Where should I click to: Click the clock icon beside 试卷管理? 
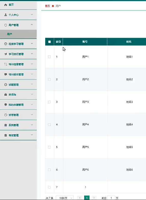click(x=6, y=115)
